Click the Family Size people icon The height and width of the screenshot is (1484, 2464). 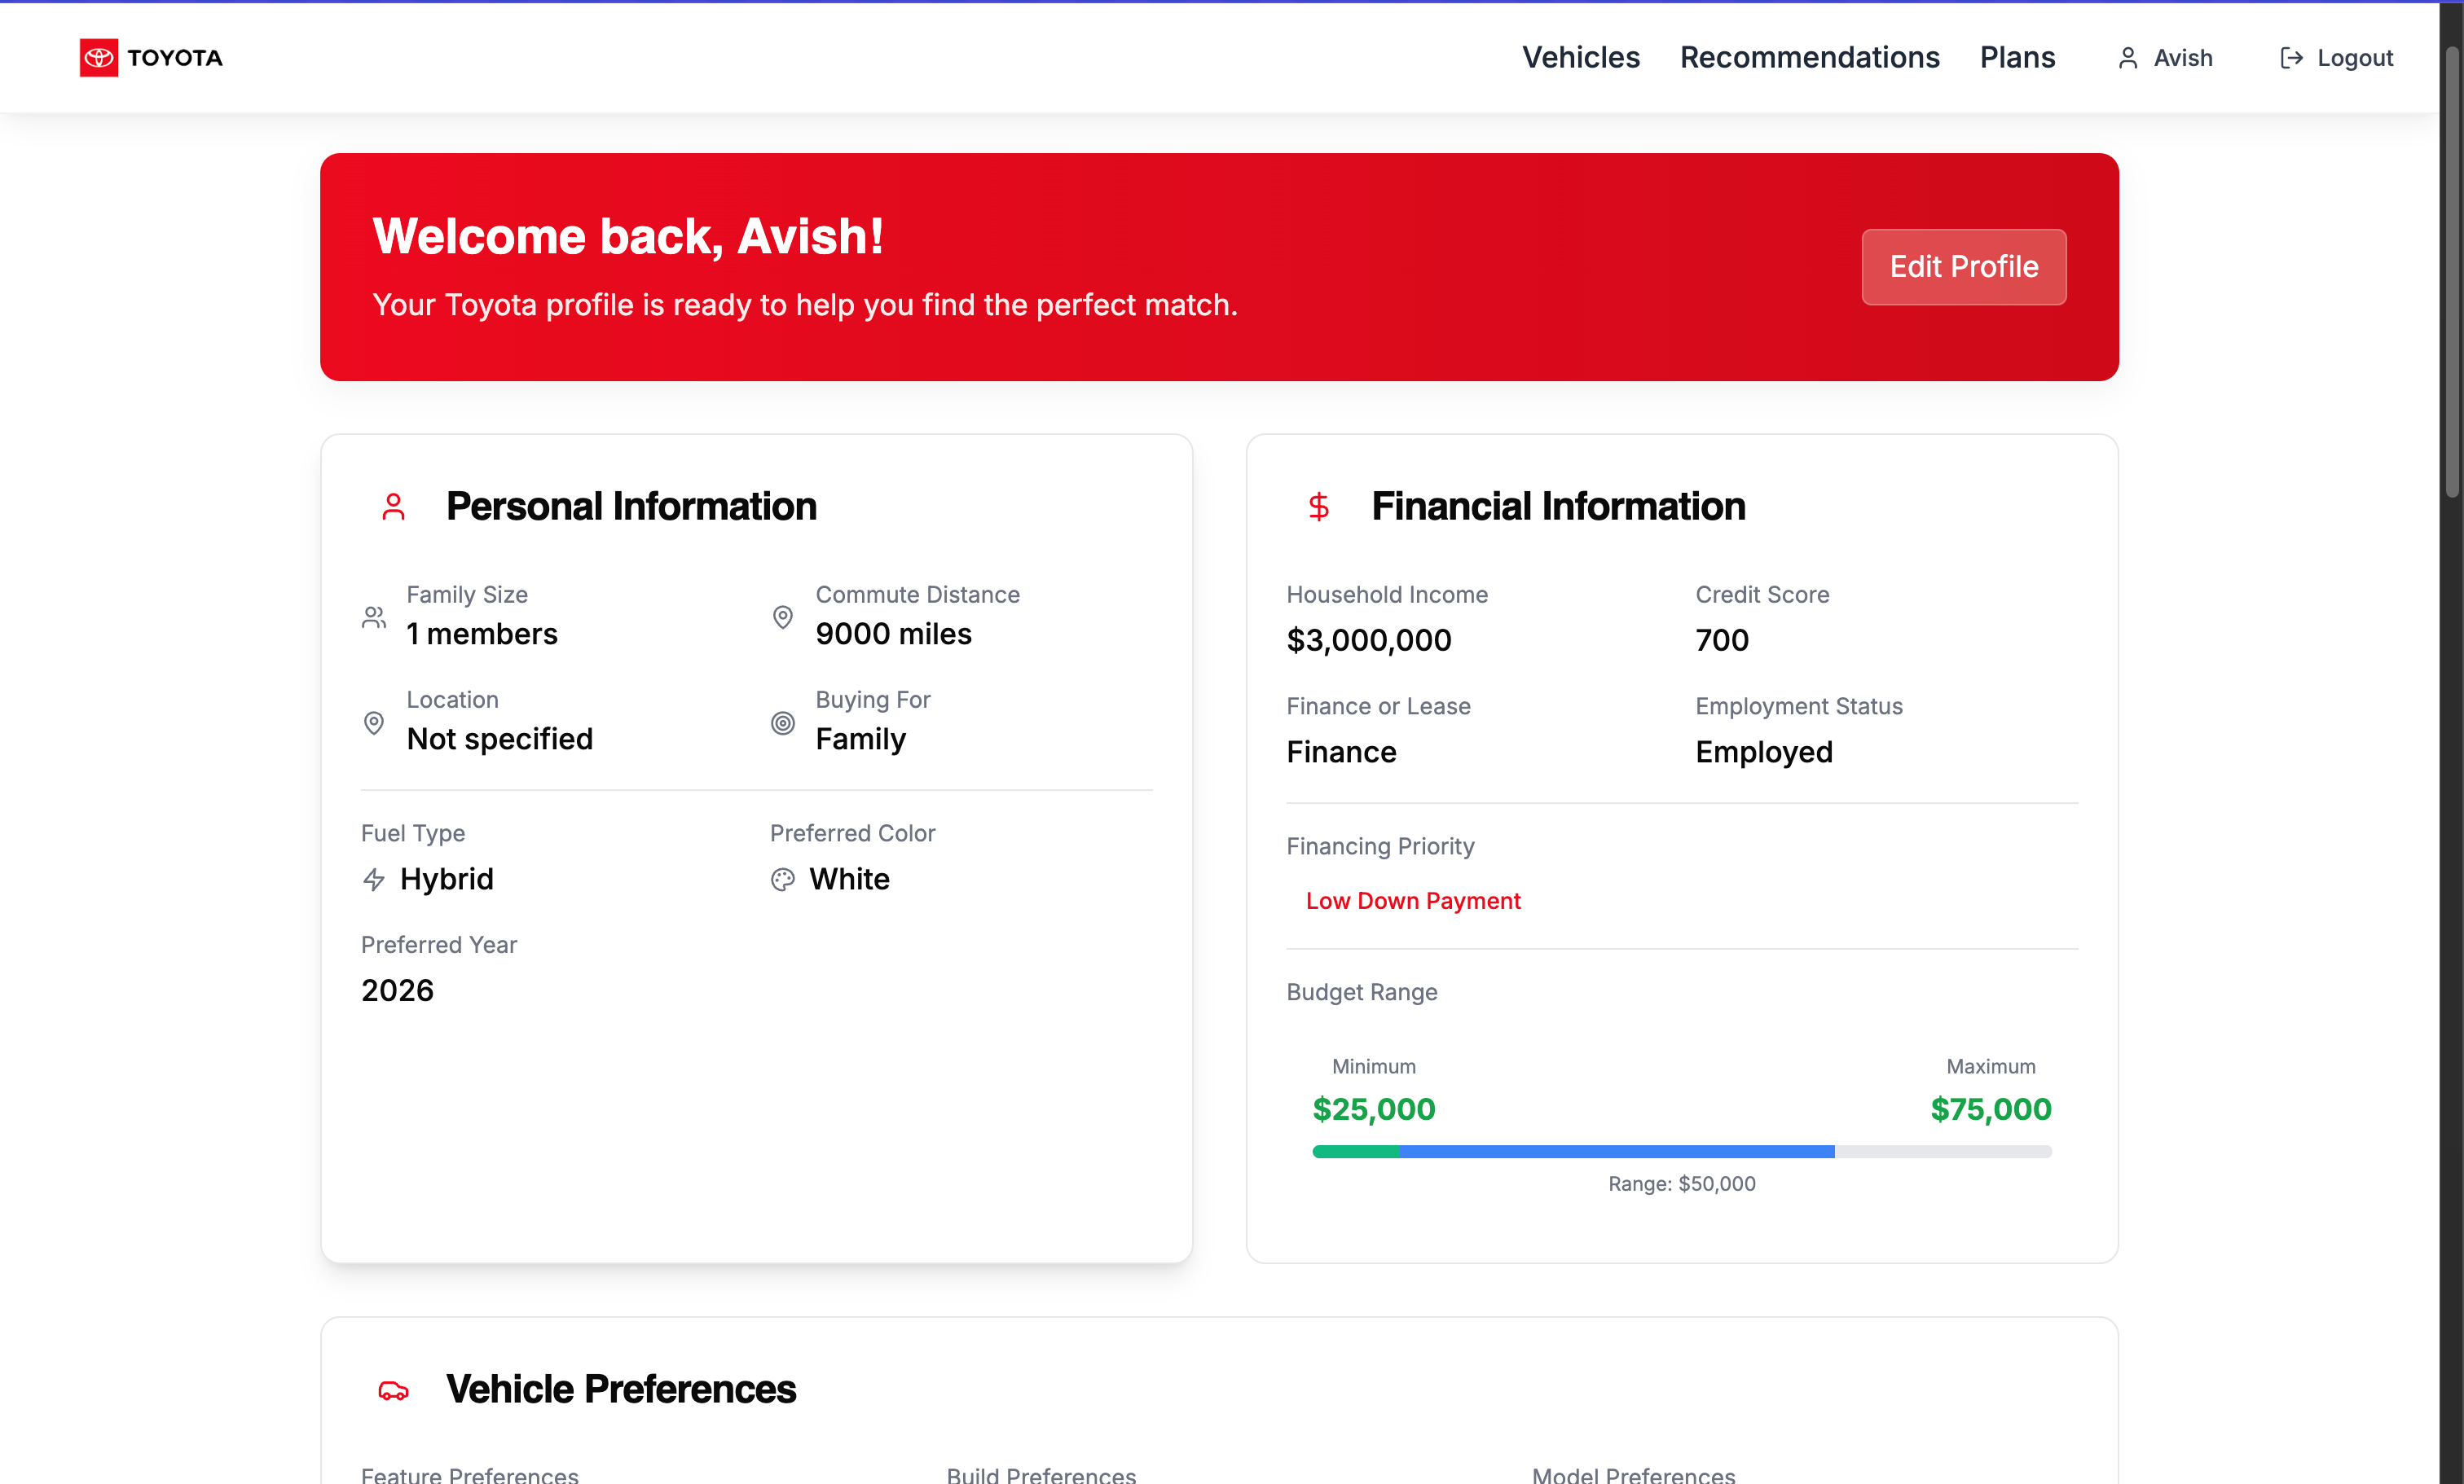tap(374, 617)
